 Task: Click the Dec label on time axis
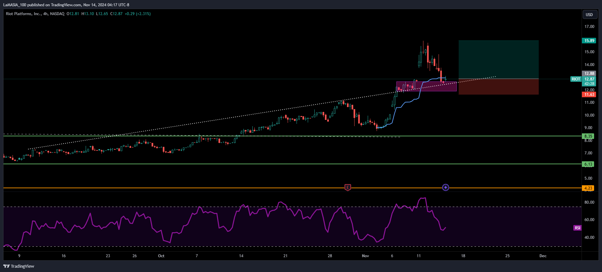pos(543,256)
